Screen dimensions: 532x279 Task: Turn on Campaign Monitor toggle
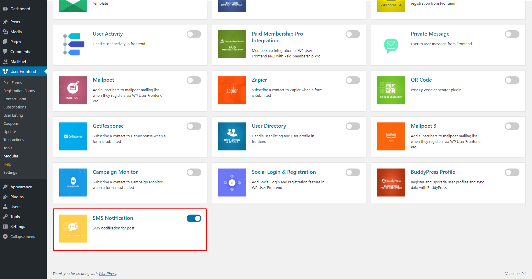point(194,172)
